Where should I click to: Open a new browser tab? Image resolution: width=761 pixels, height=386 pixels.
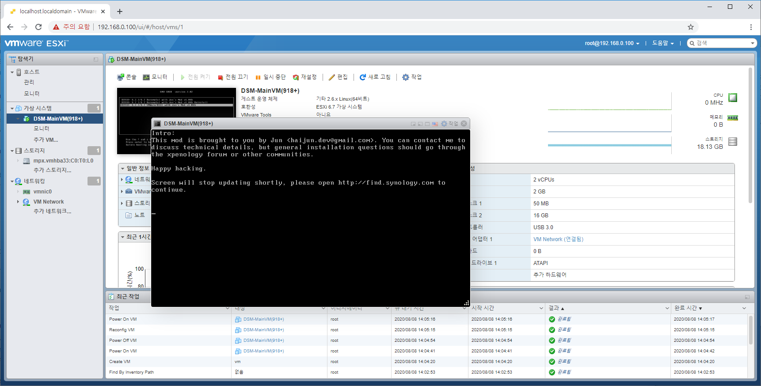(120, 11)
